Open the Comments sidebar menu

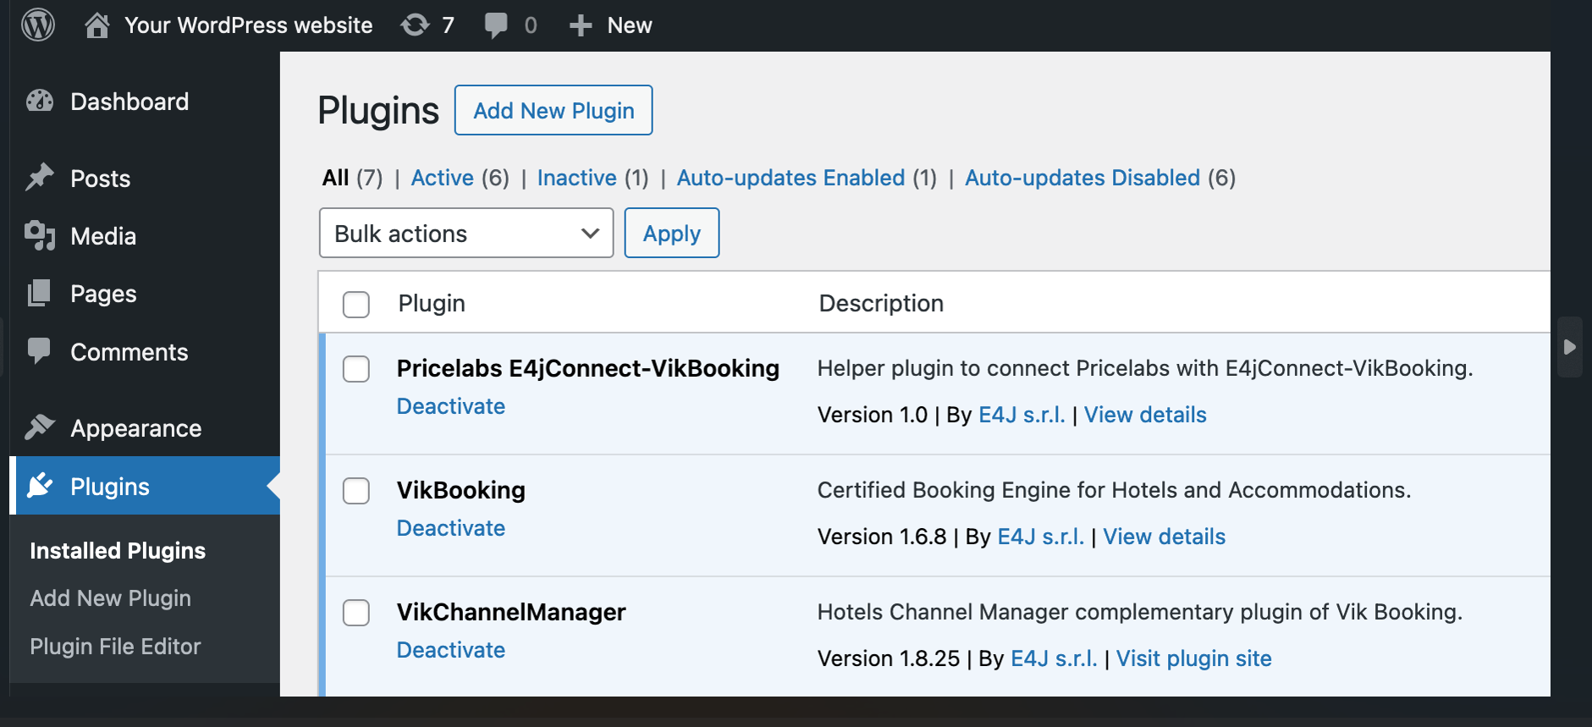click(129, 352)
